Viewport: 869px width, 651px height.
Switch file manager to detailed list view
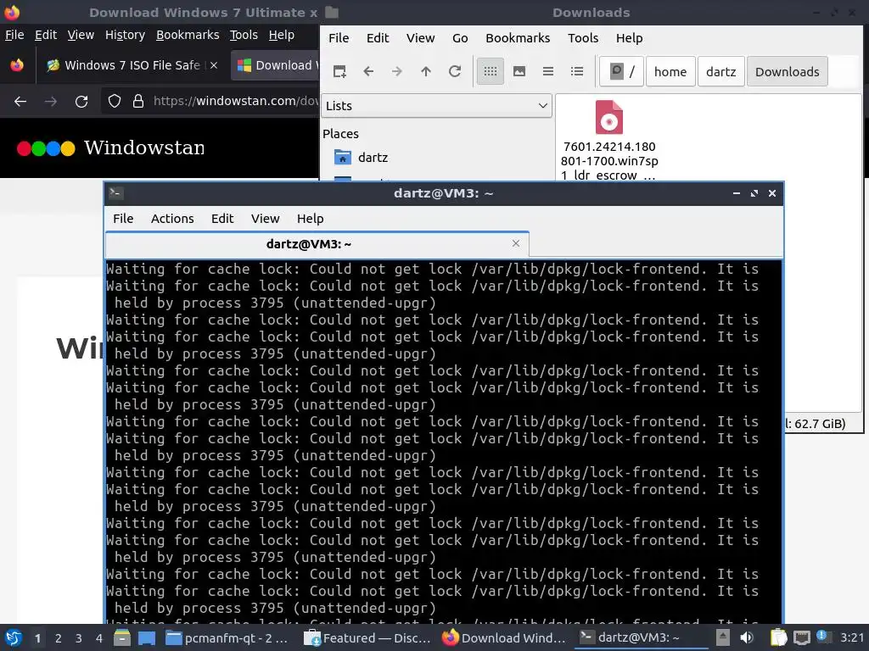[x=577, y=71]
